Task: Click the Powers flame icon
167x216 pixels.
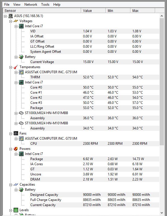Action: pos(16,149)
